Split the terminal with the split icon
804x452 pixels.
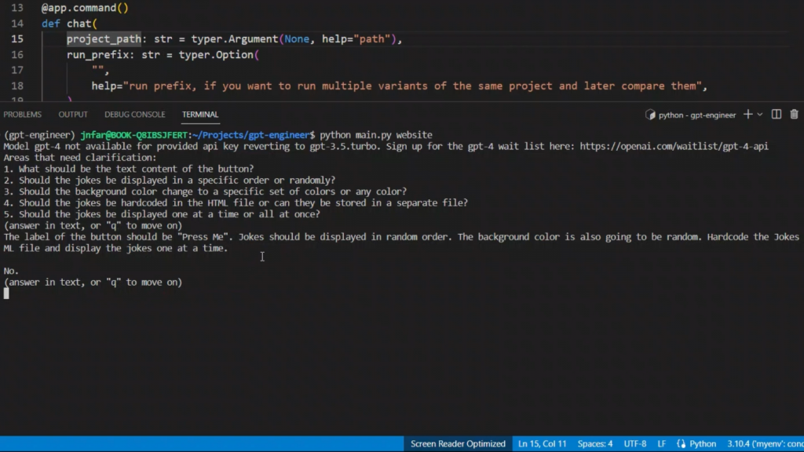pyautogui.click(x=777, y=115)
